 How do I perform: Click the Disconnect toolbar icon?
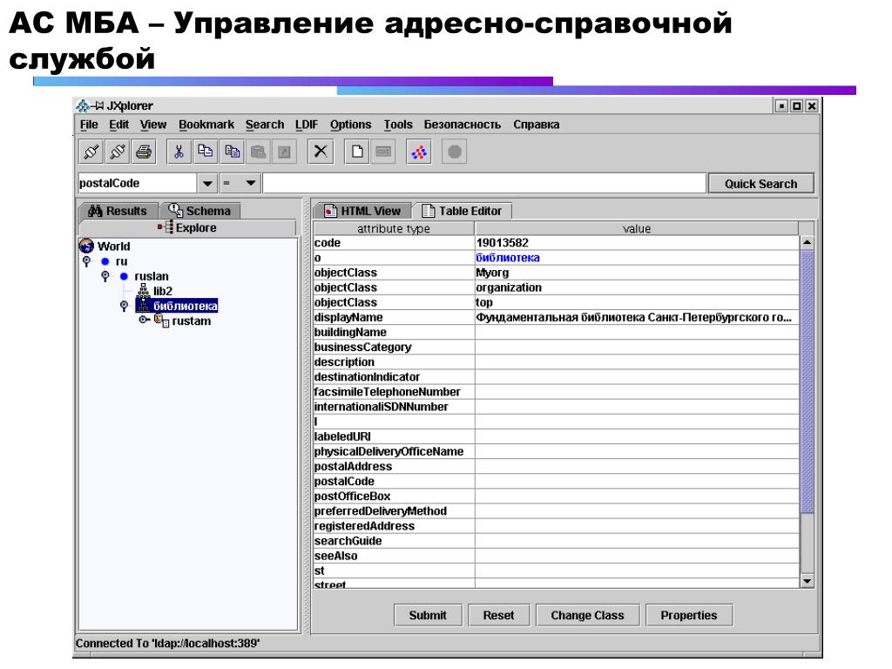click(x=118, y=152)
